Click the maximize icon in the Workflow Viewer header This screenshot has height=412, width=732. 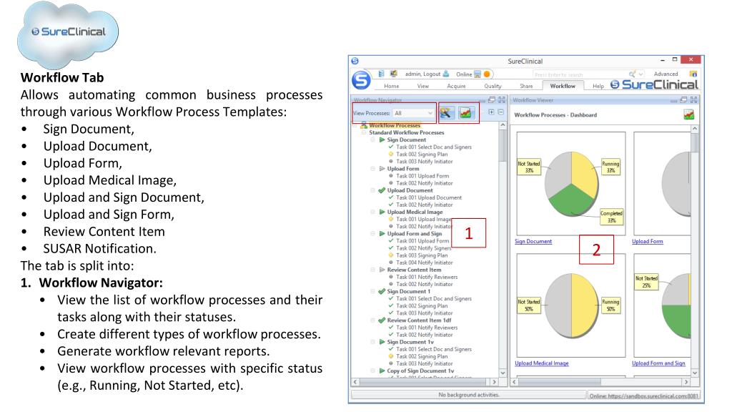tap(693, 99)
